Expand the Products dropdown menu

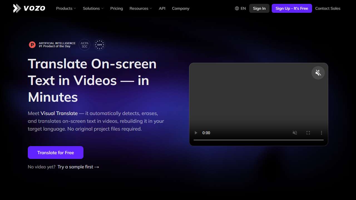(x=66, y=8)
